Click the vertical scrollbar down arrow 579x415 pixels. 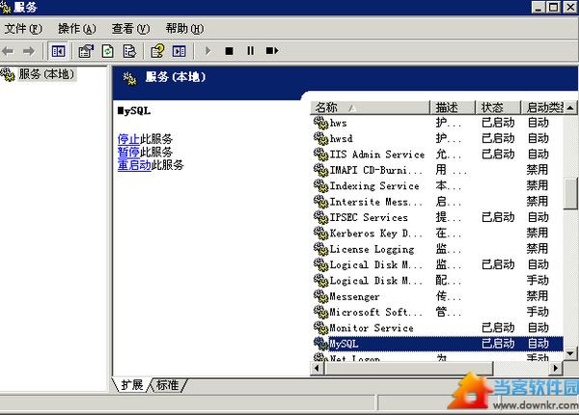tap(570, 353)
